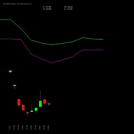The height and width of the screenshot is (134, 134).
Task: Click the '14 May' date axis label
Action: pos(27,128)
